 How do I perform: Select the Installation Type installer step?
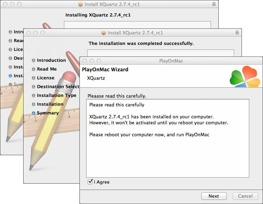coord(57,96)
